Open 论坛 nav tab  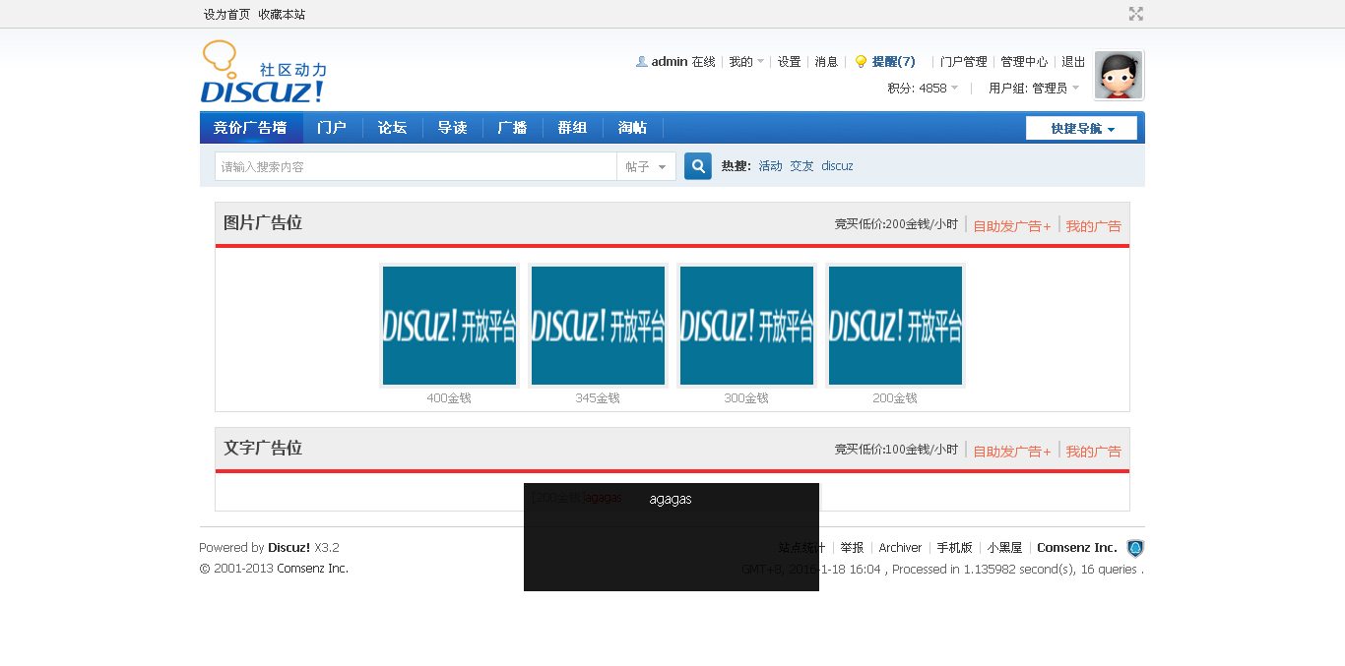(x=392, y=127)
